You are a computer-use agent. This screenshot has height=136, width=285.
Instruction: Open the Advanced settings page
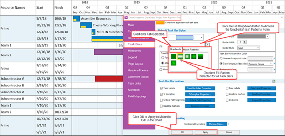tap(134, 90)
